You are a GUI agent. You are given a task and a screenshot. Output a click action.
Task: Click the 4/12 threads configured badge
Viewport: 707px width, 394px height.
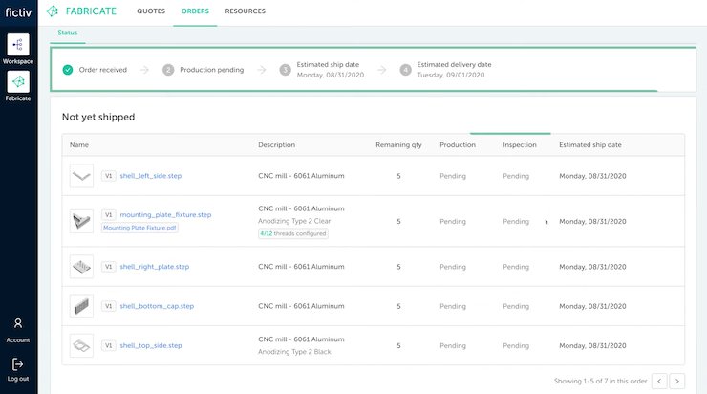point(292,233)
